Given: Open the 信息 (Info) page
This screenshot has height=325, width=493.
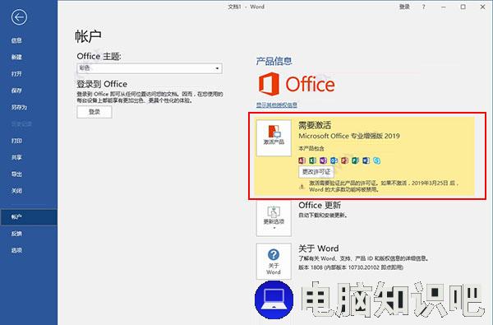Looking at the screenshot, I should tap(16, 40).
